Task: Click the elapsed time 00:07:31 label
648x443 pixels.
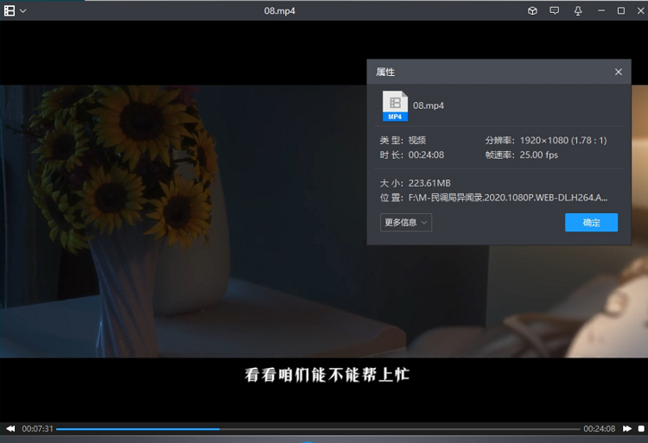Action: coord(37,429)
